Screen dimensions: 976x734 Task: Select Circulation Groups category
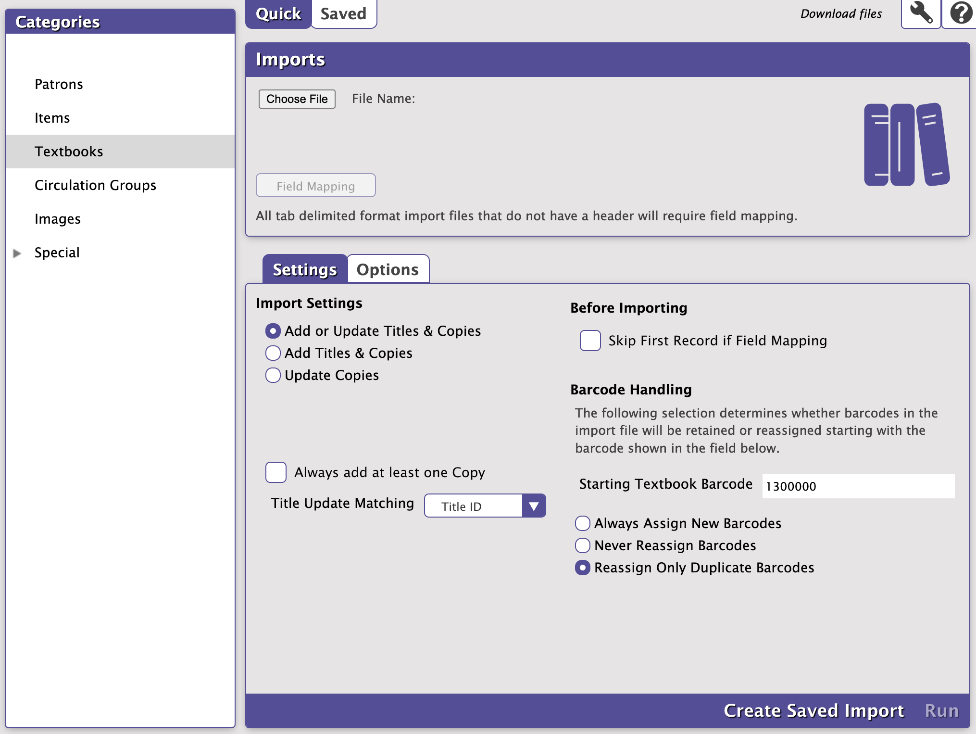(x=95, y=186)
